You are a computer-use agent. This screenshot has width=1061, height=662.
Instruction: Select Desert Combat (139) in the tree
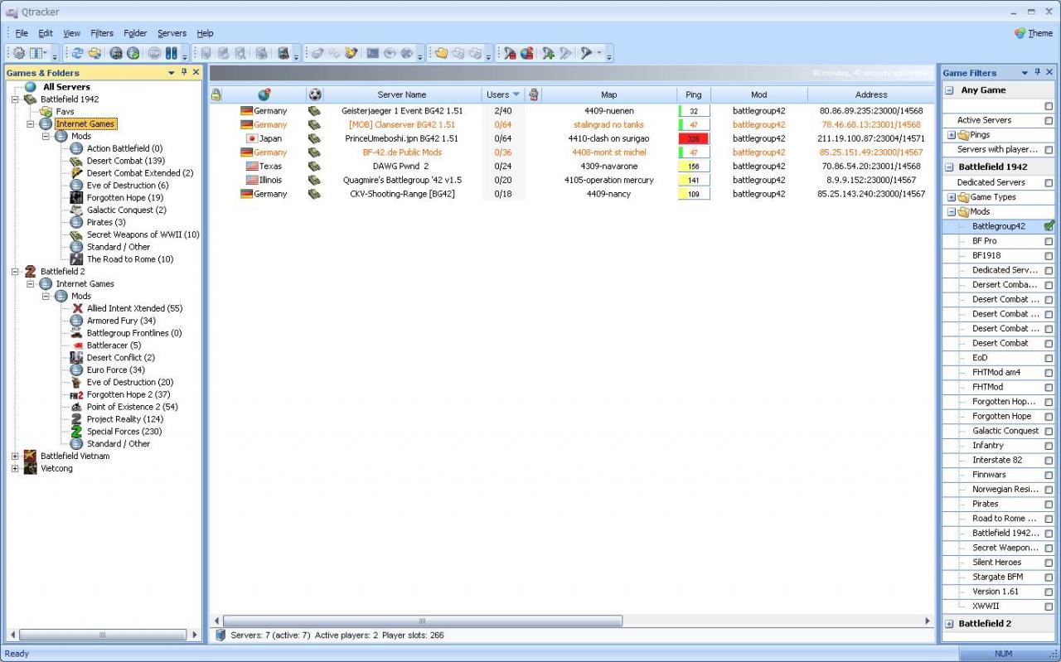(x=125, y=161)
